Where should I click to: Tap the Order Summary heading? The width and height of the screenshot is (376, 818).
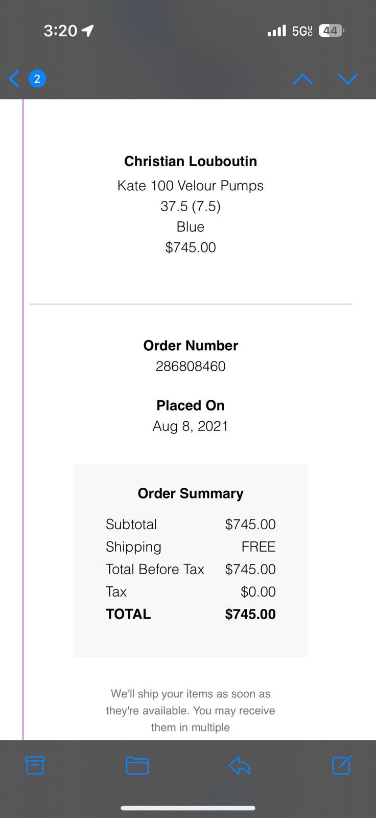click(191, 493)
